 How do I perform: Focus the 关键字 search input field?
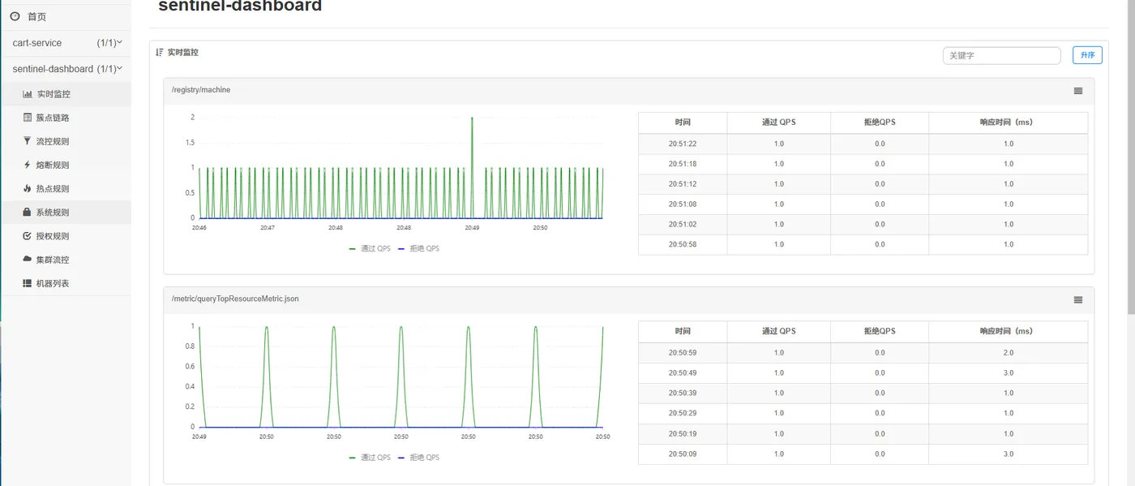[1001, 55]
